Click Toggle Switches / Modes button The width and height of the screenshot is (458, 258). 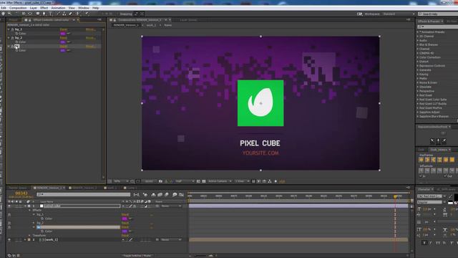click(137, 255)
